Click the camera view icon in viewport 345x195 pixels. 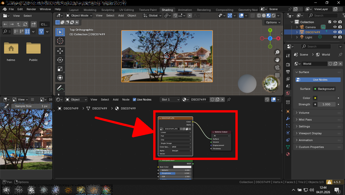(277, 68)
